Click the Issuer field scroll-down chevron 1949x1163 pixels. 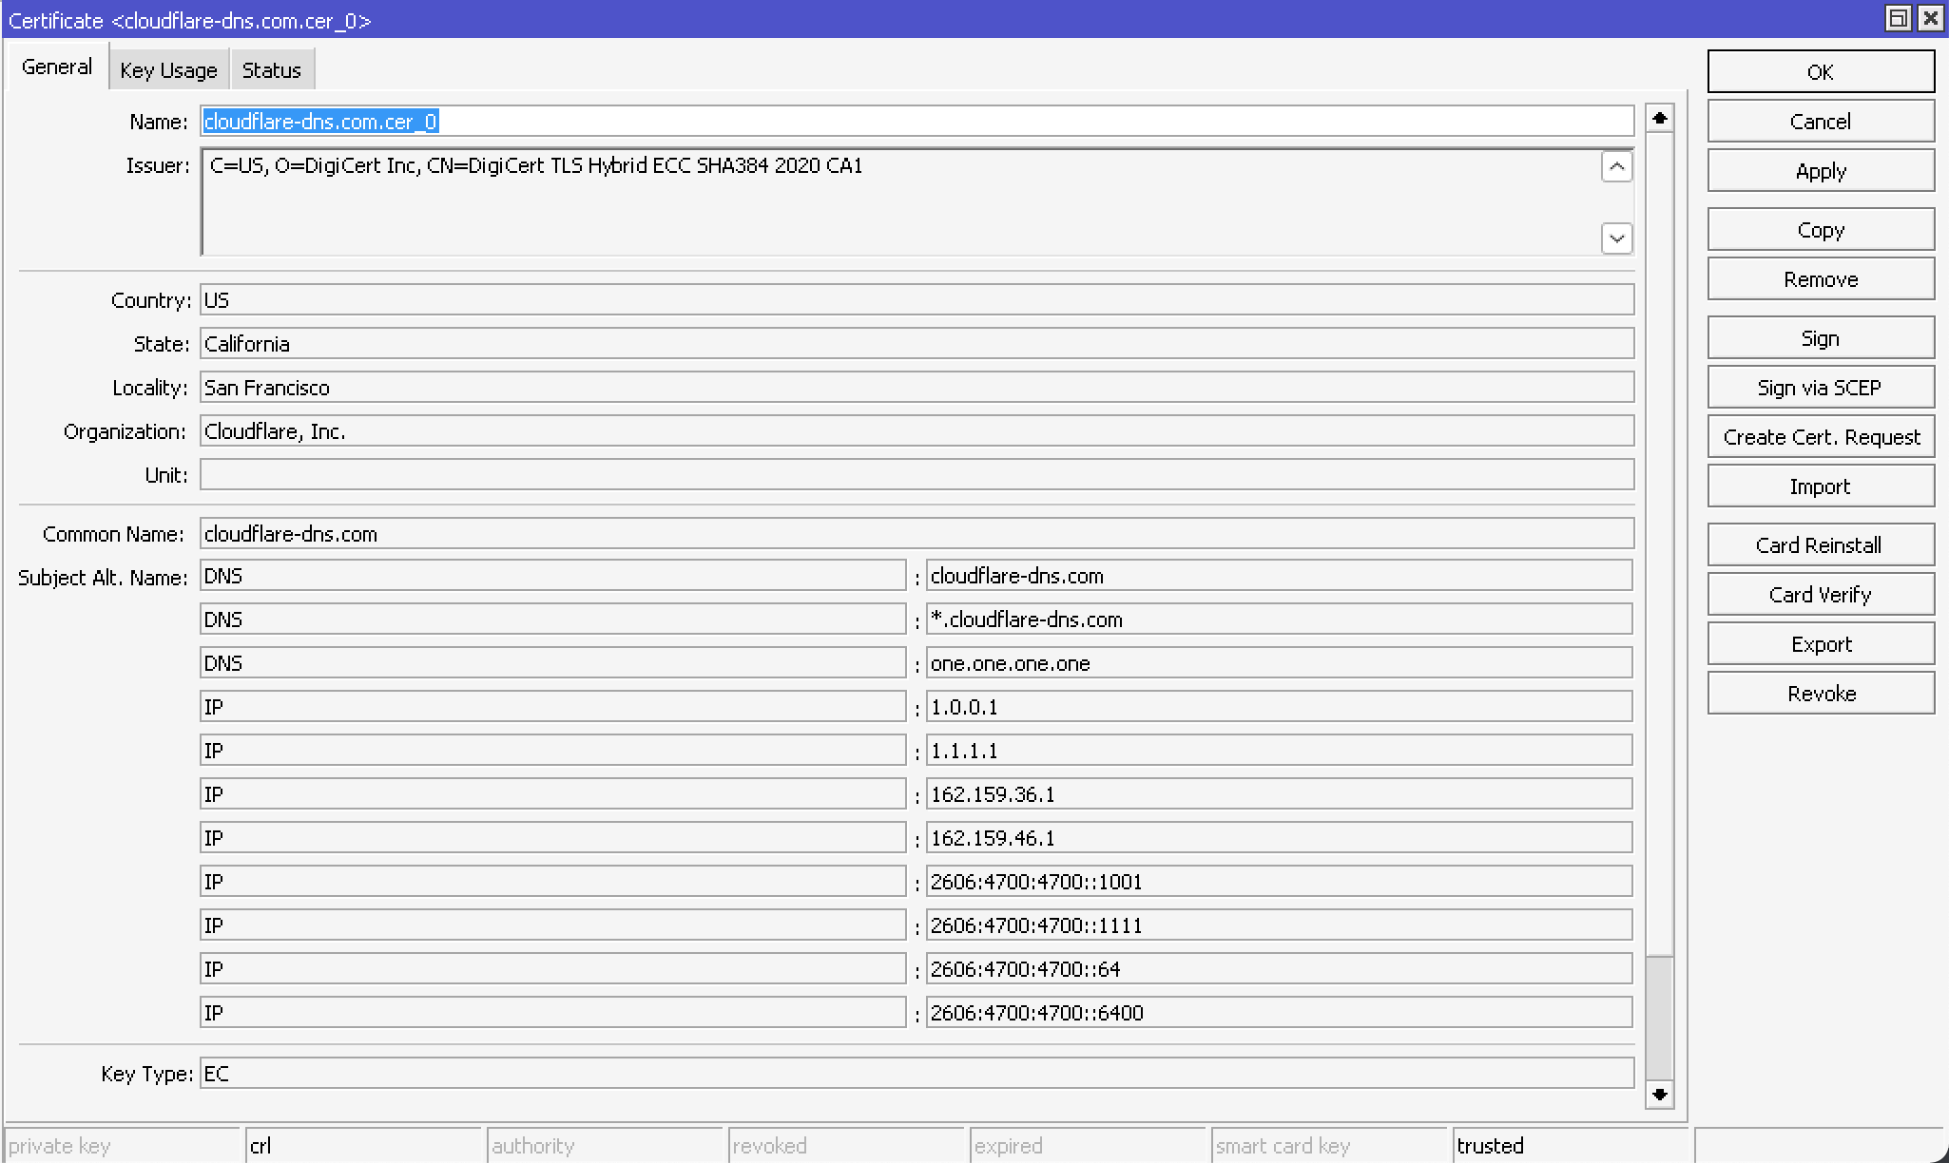click(1616, 238)
